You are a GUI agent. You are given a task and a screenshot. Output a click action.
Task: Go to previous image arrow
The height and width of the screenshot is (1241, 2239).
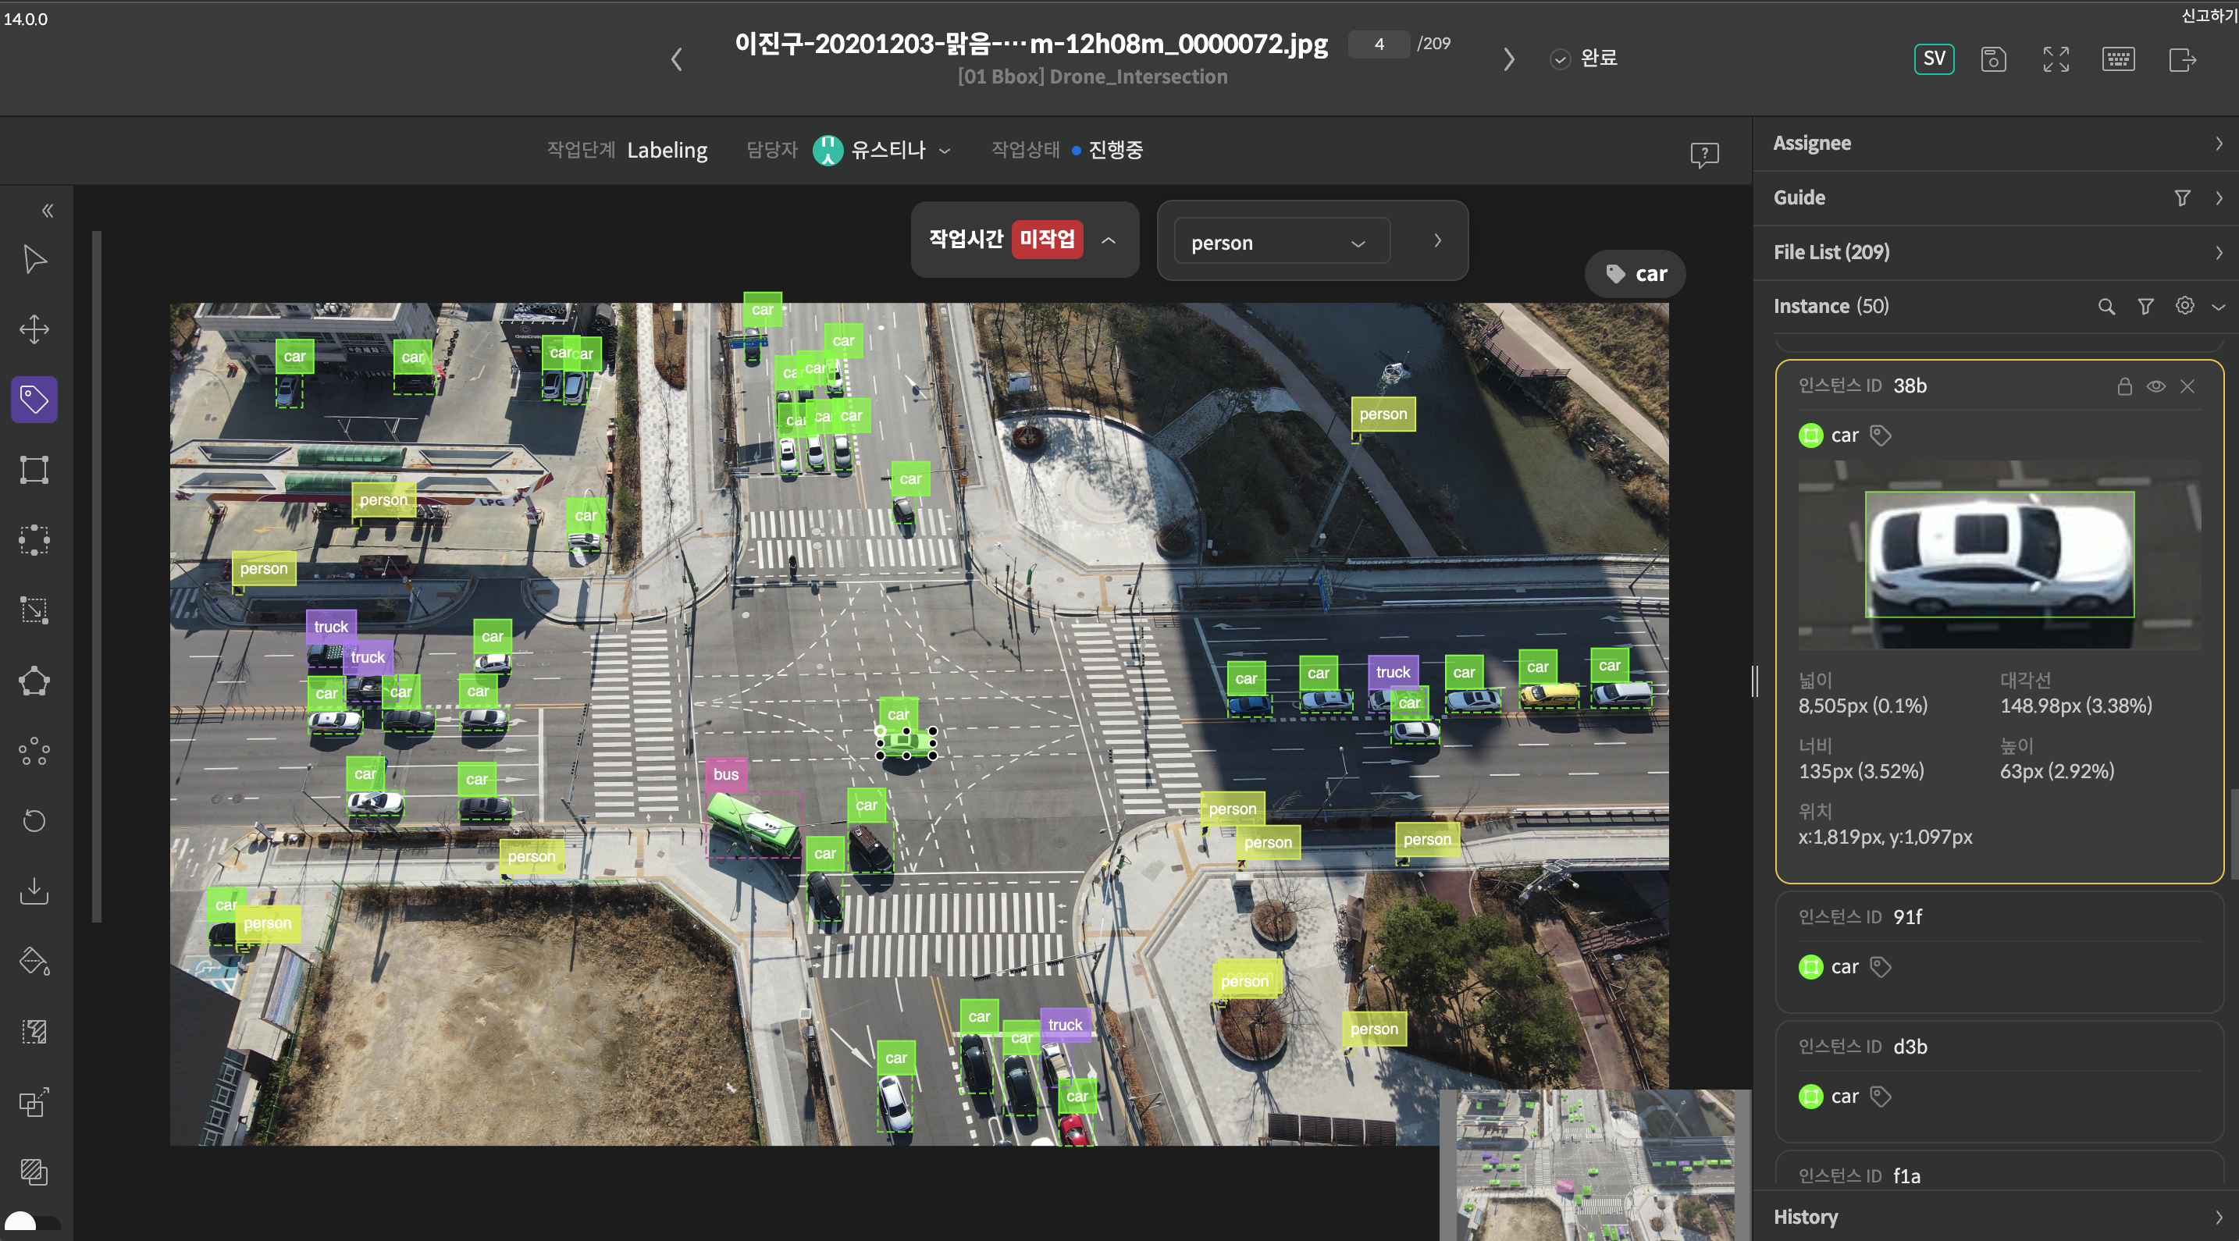tap(676, 59)
